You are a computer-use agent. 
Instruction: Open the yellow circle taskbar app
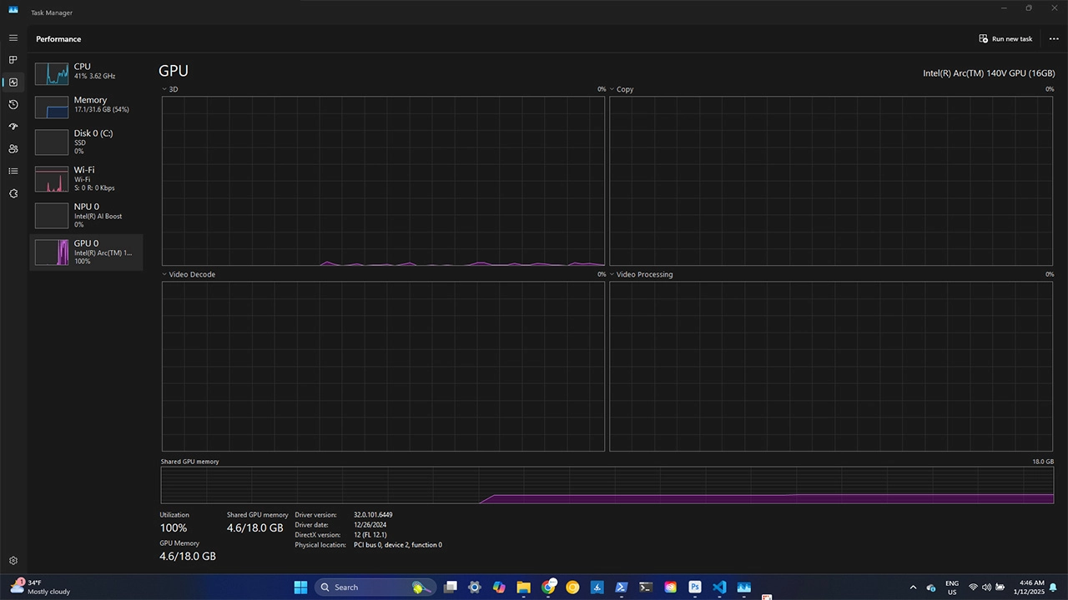point(572,587)
